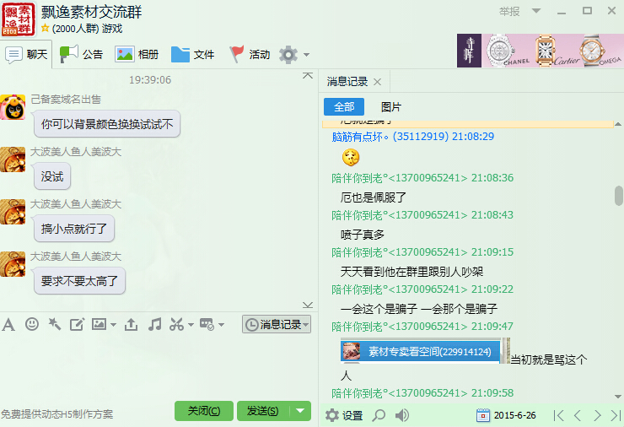624x427 pixels.
Task: Open the font formatting tool (A icon)
Action: (8, 324)
